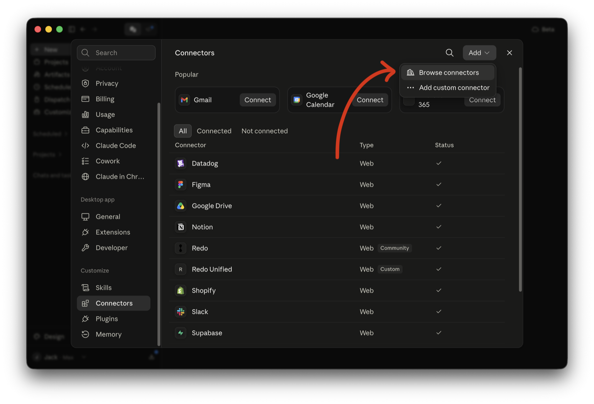594x404 pixels.
Task: Click the Slack connector icon
Action: point(181,312)
